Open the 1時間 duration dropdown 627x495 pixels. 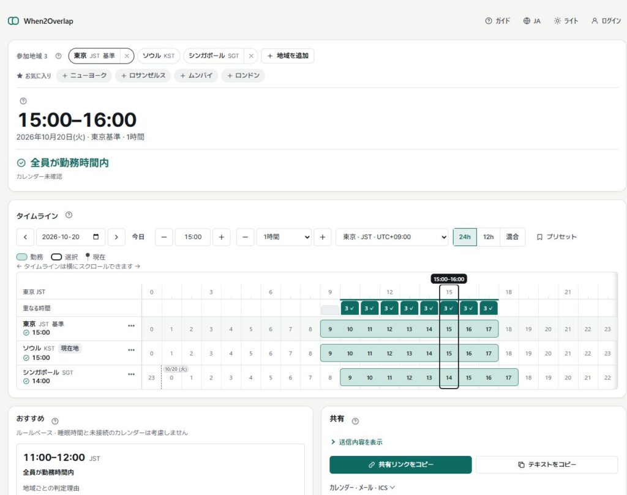(x=284, y=237)
